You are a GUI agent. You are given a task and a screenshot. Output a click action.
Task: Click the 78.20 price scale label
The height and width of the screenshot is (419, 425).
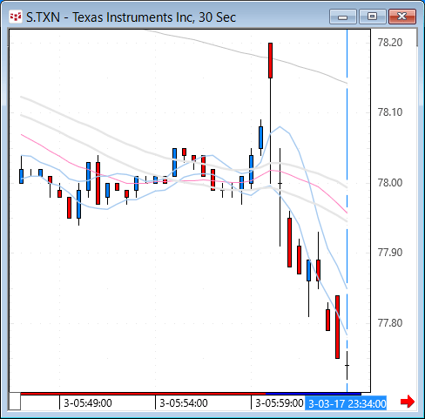(390, 43)
